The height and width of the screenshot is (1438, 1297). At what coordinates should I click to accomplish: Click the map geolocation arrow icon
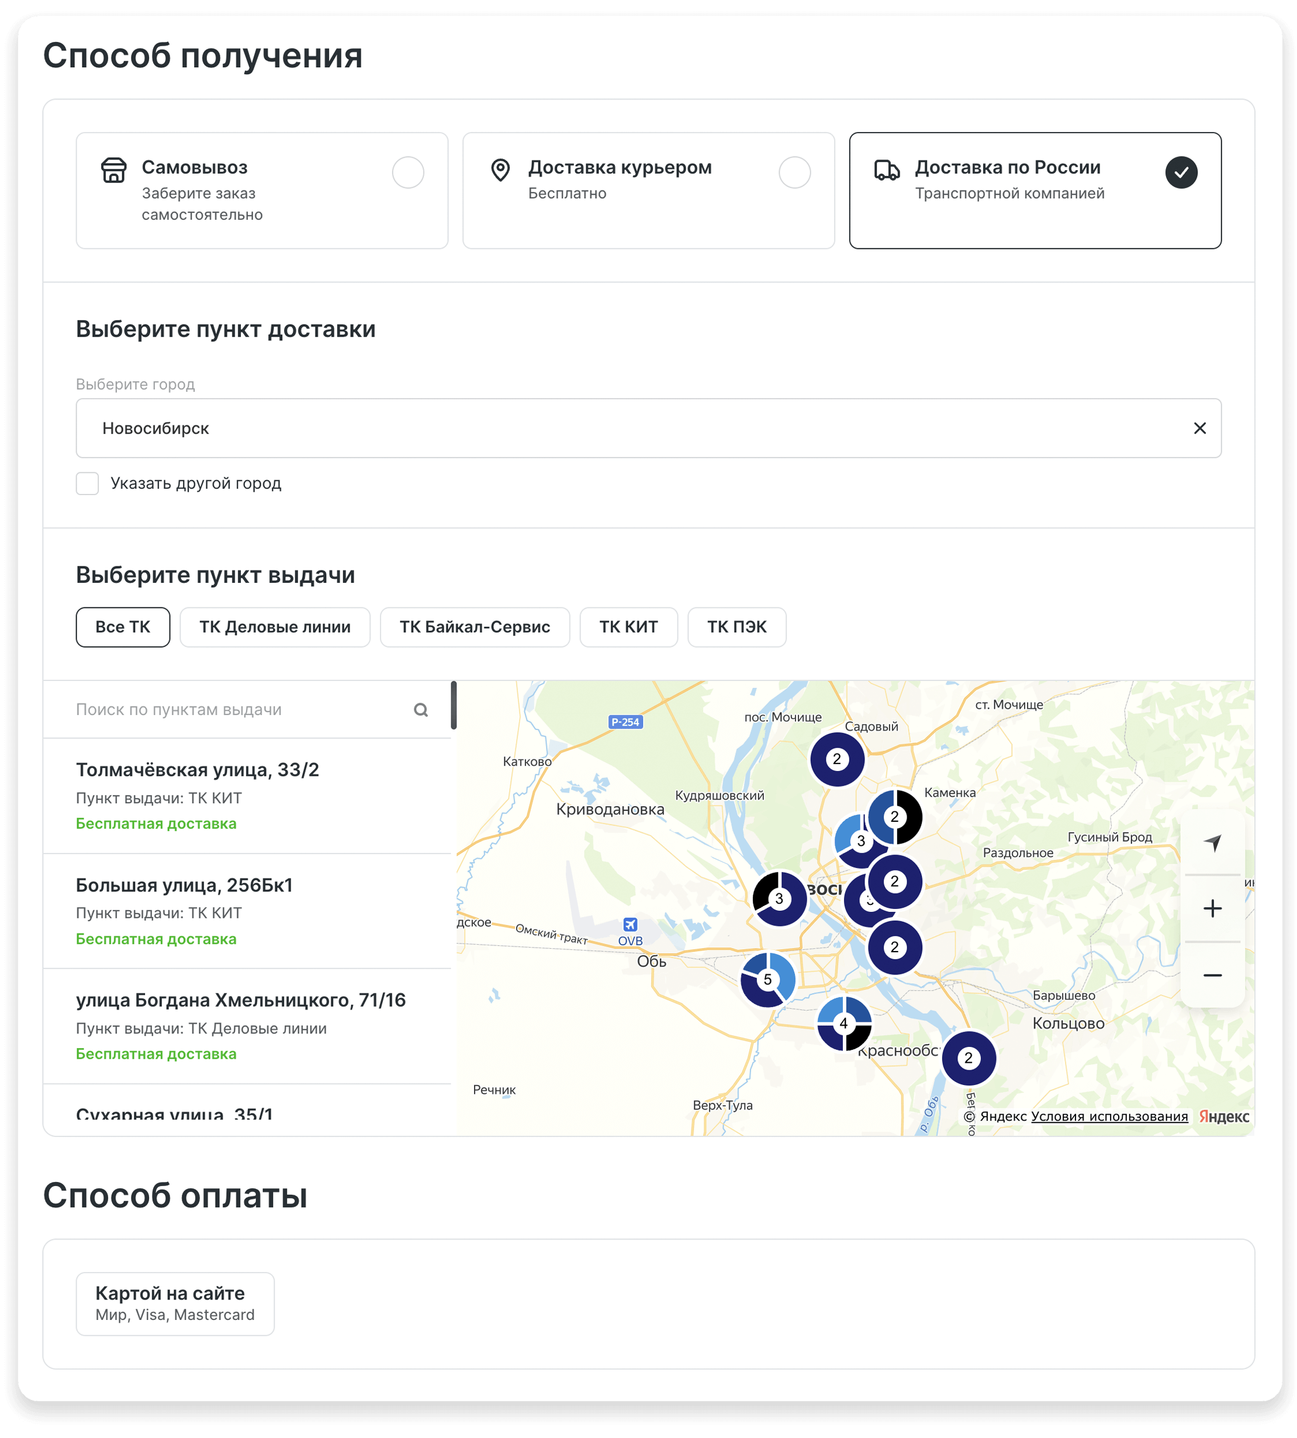click(1212, 842)
